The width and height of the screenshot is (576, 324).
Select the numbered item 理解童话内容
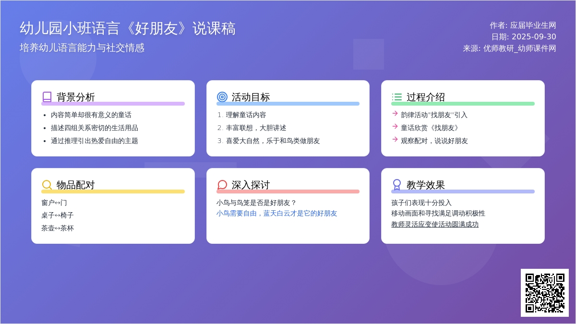click(246, 115)
